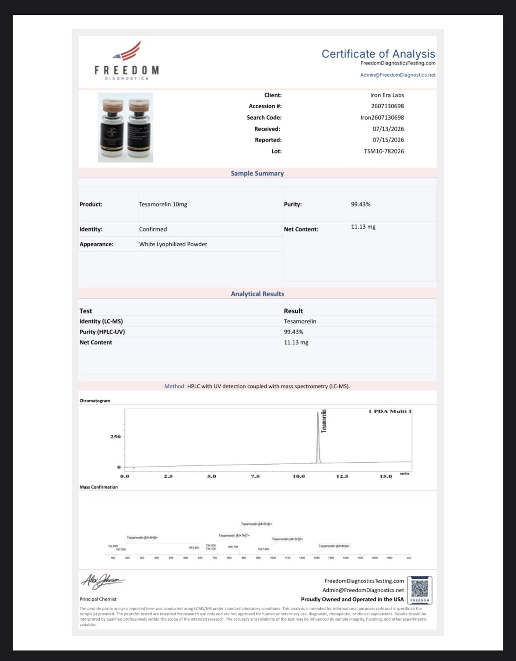Select the Identity (LC-MS) test row label
This screenshot has width=516, height=661.
pos(101,321)
